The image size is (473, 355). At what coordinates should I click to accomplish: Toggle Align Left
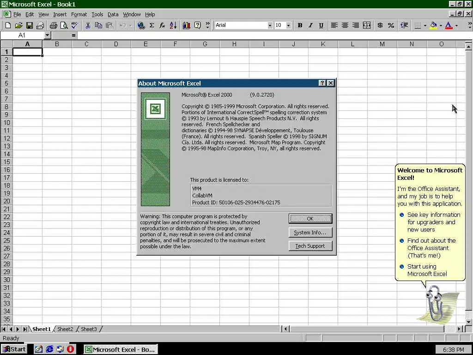[x=334, y=25]
